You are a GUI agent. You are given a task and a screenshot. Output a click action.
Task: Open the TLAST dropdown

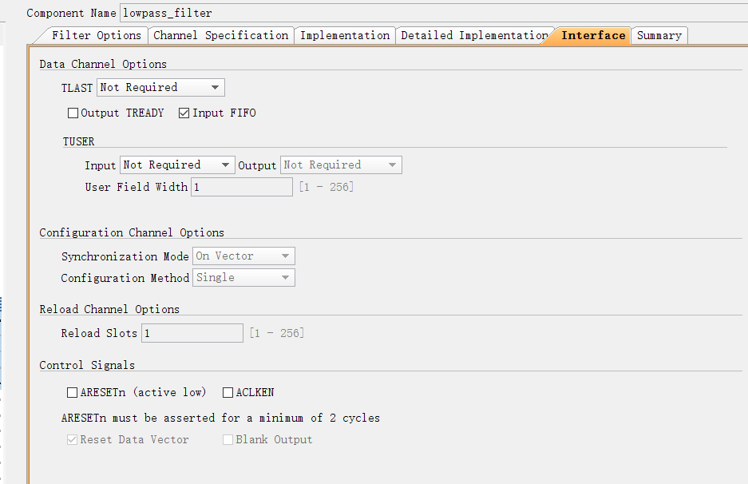coord(160,87)
